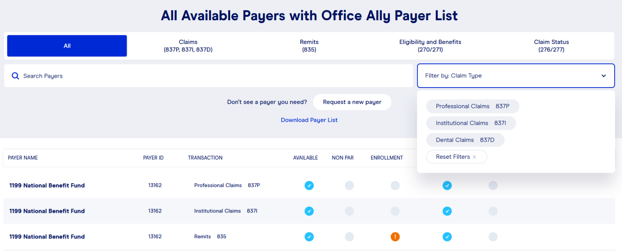Screen dimensions: 622x251
Task: Focus the Search Payers input field
Action: pyautogui.click(x=208, y=76)
